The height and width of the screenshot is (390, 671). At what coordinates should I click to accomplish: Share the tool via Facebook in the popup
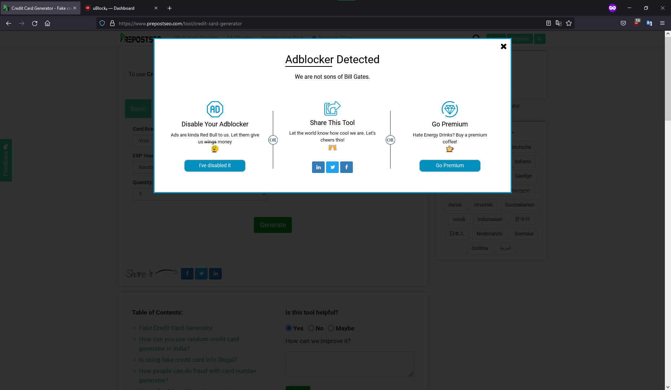coord(346,167)
